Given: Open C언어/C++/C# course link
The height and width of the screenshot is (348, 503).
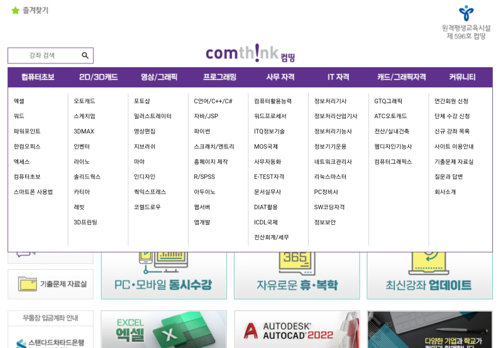Looking at the screenshot, I should point(213,101).
